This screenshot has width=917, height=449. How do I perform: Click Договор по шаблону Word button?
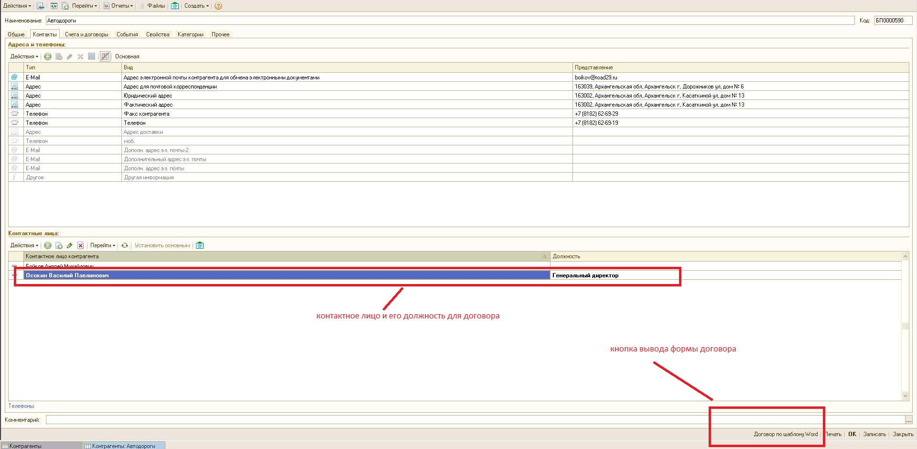tap(786, 434)
